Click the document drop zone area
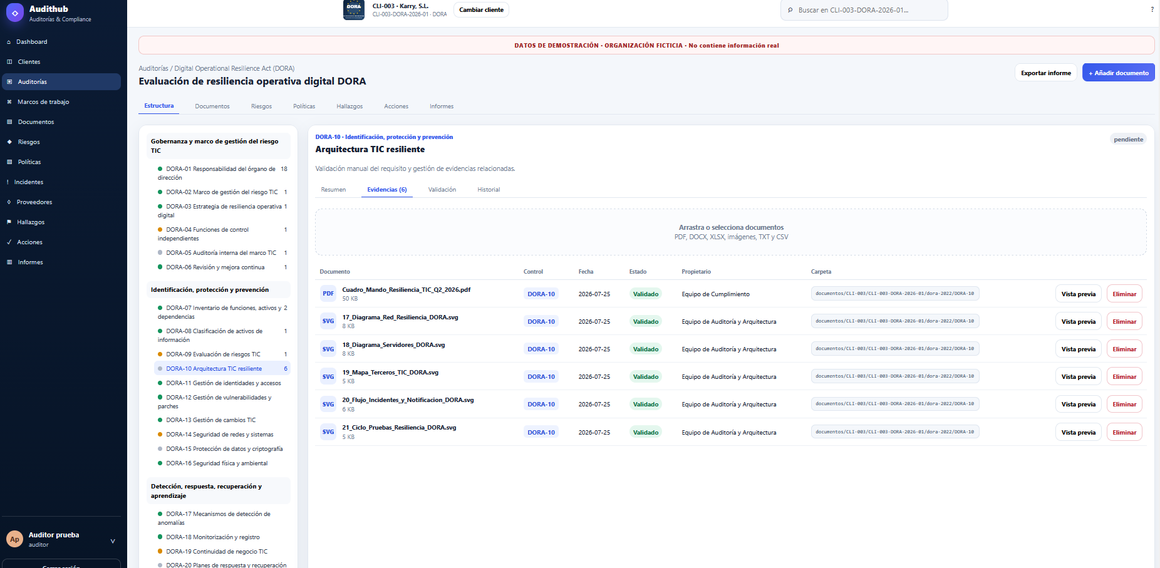The width and height of the screenshot is (1160, 568). point(731,232)
